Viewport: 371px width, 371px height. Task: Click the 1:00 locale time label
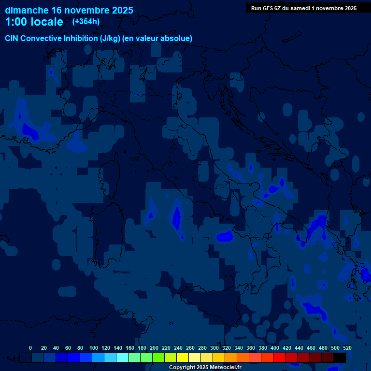tap(34, 22)
